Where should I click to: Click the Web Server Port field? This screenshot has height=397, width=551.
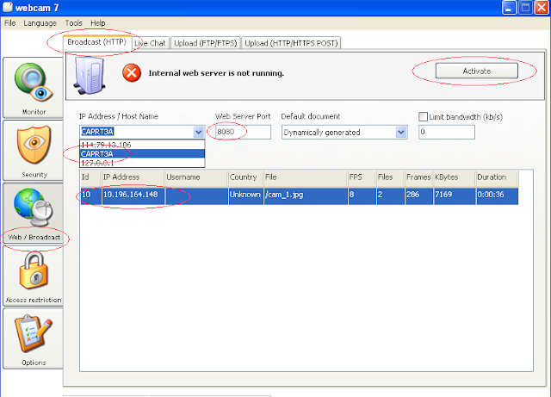pyautogui.click(x=243, y=132)
